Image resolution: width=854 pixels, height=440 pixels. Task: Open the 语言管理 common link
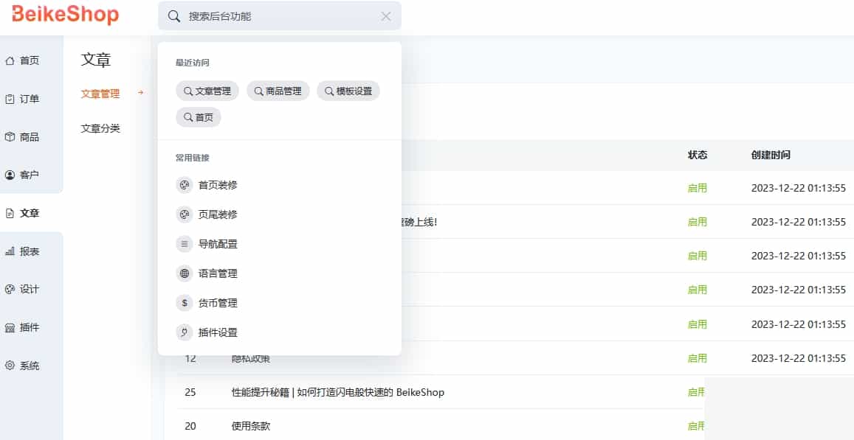coord(218,273)
